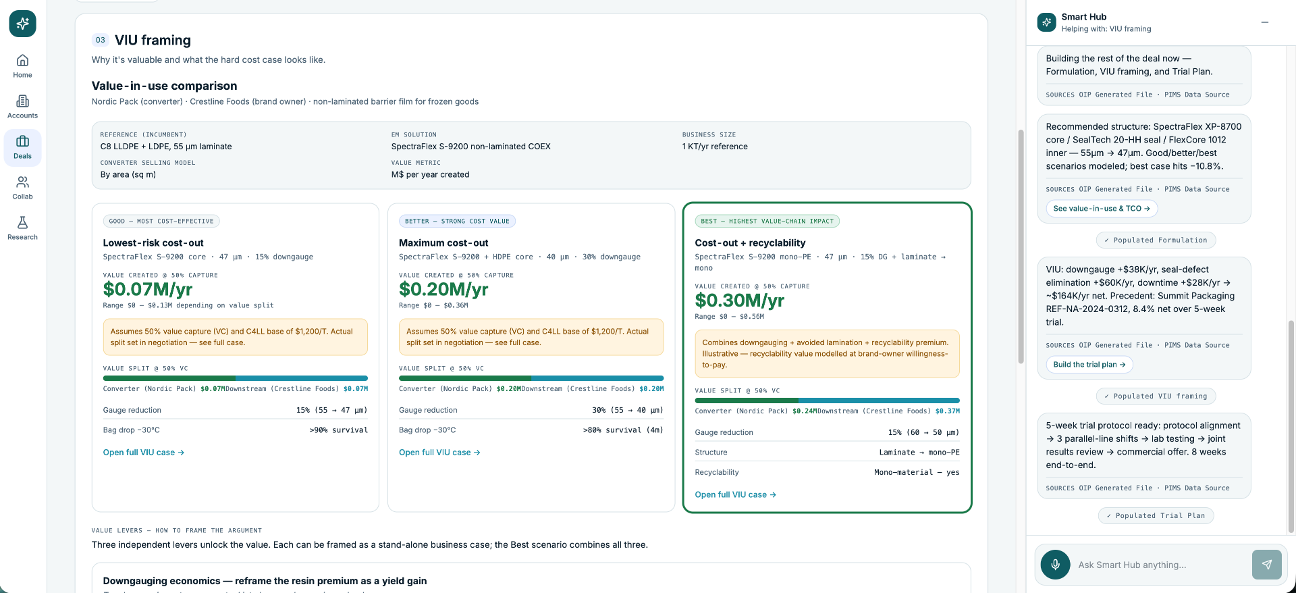Click Range $0 – $0.56M text
Image resolution: width=1296 pixels, height=593 pixels.
click(729, 317)
